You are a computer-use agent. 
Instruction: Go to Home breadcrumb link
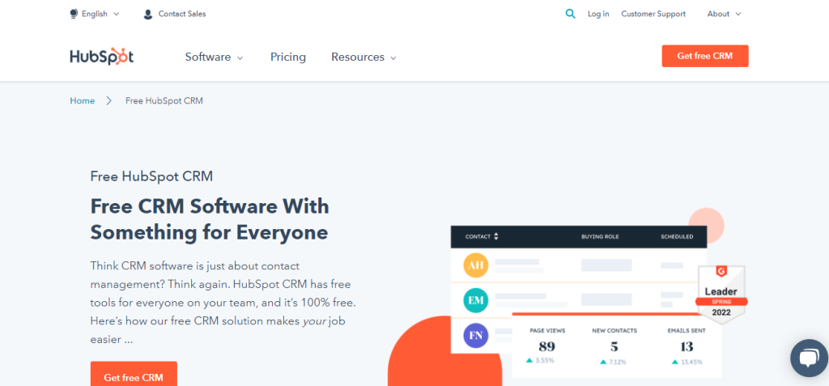(x=83, y=100)
